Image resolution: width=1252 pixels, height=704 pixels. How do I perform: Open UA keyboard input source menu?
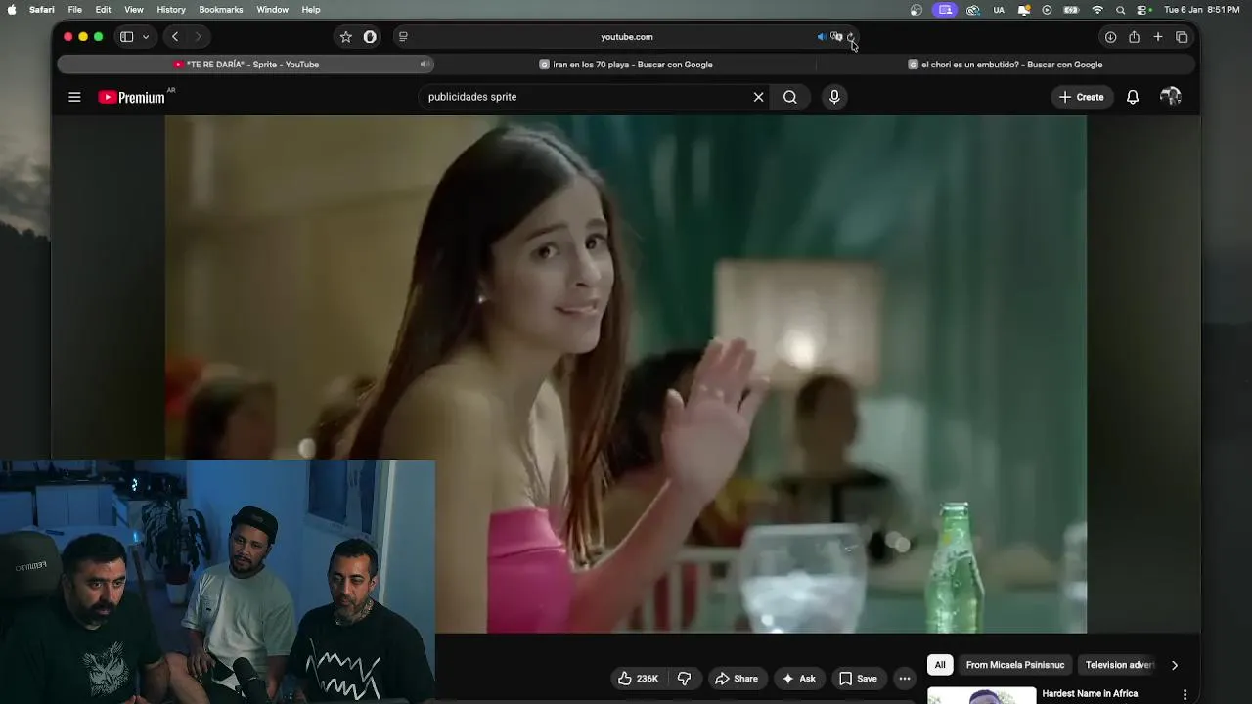(x=999, y=10)
